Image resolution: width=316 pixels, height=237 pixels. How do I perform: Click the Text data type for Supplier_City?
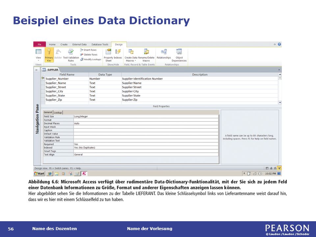(105, 91)
